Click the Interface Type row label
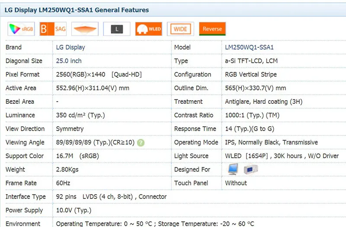The height and width of the screenshot is (227, 346). (26, 197)
